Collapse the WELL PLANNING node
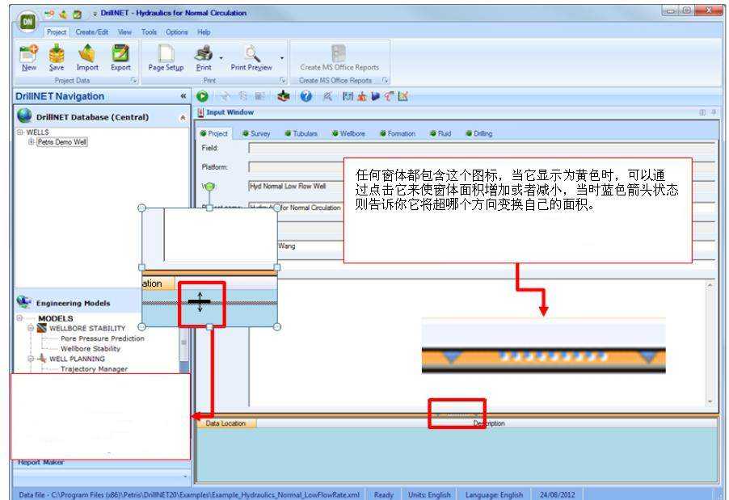This screenshot has width=729, height=500. 31,359
